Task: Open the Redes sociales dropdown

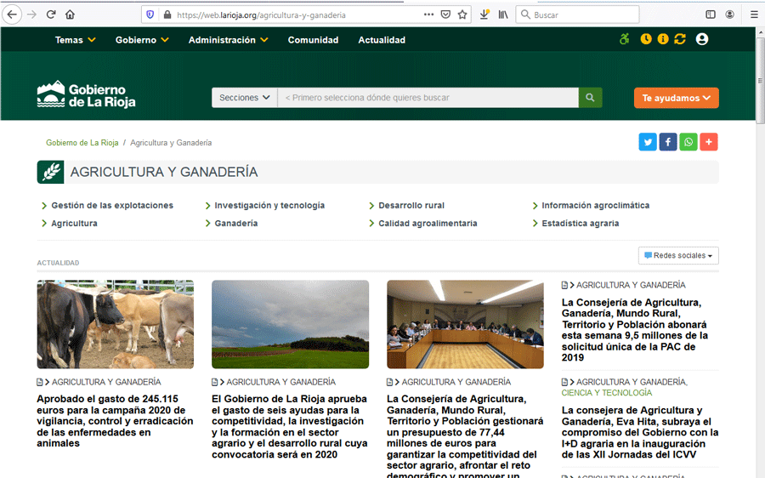Action: [678, 255]
